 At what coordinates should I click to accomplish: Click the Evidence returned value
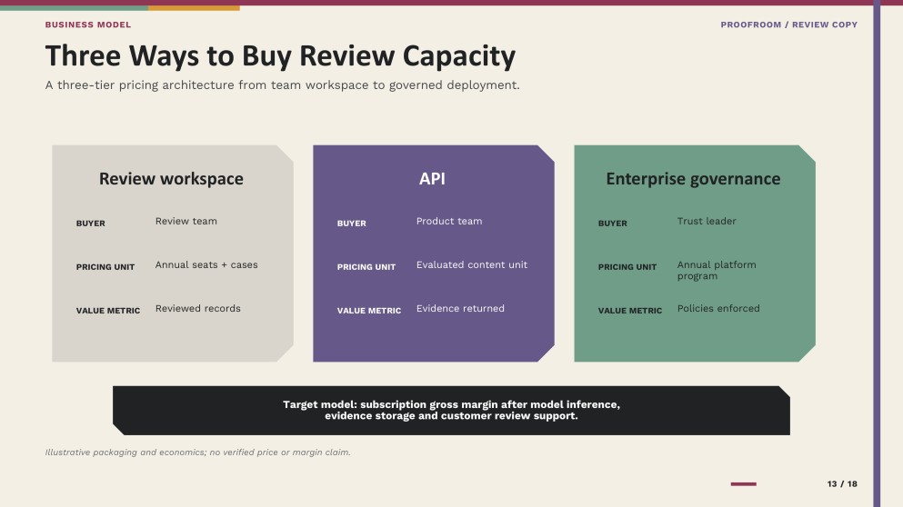(x=460, y=308)
